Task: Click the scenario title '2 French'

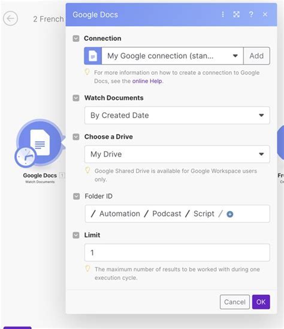Action: [49, 19]
